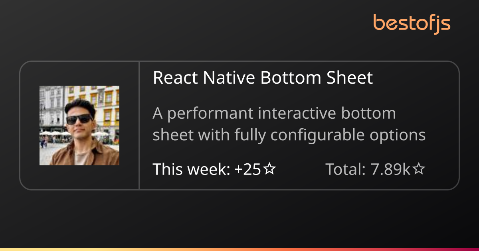Screen dimensions: 479x251
Task: Open the React Native Bottom Sheet title
Action: (x=263, y=78)
